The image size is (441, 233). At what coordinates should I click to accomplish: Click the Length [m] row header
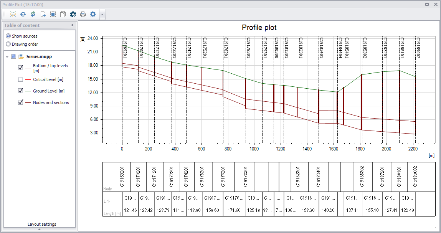click(112, 213)
